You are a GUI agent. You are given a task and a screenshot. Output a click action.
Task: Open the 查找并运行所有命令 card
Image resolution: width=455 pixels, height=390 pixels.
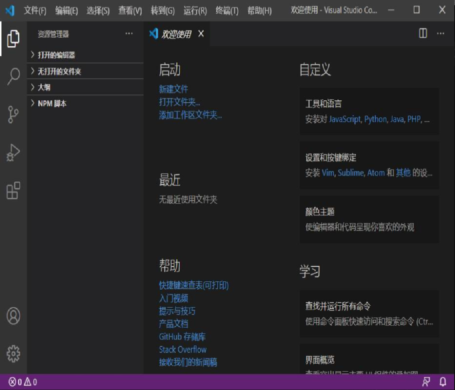pyautogui.click(x=369, y=314)
